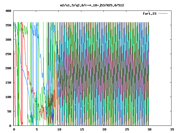The height and width of the screenshot is (133, 177).
Task: Click the y-axis label 100
Action: tap(8, 97)
